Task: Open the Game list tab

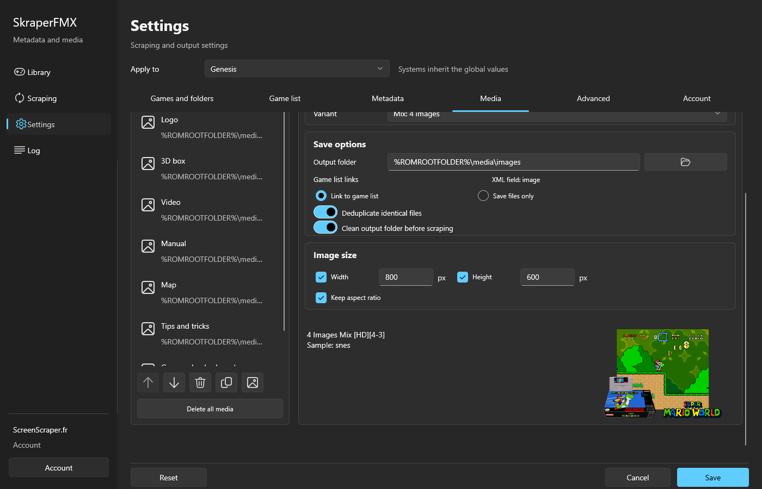Action: [x=285, y=98]
